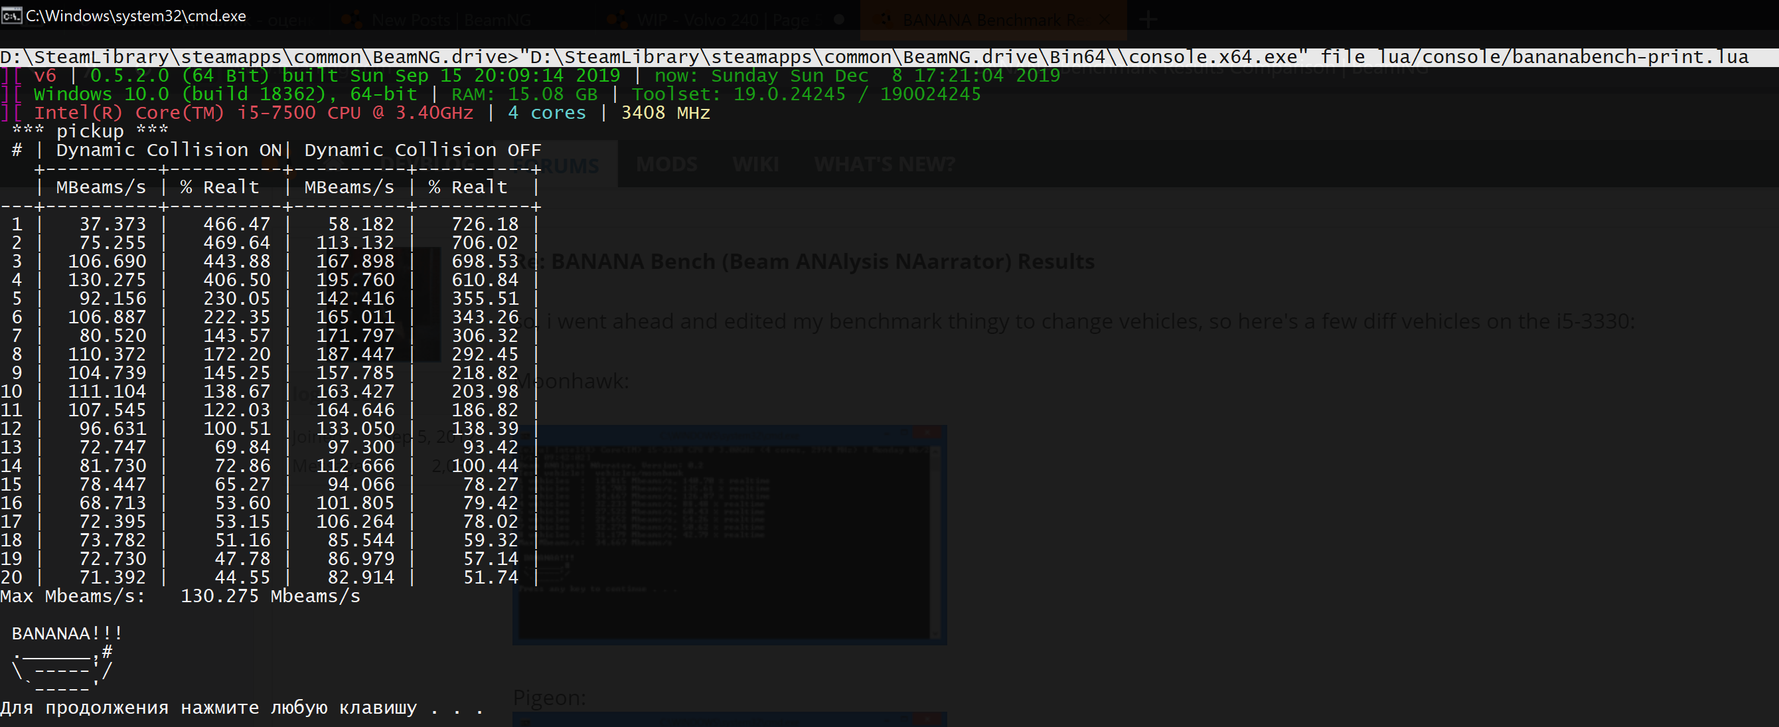The width and height of the screenshot is (1779, 727).
Task: Click the value 466.47 in row 1
Action: click(237, 224)
